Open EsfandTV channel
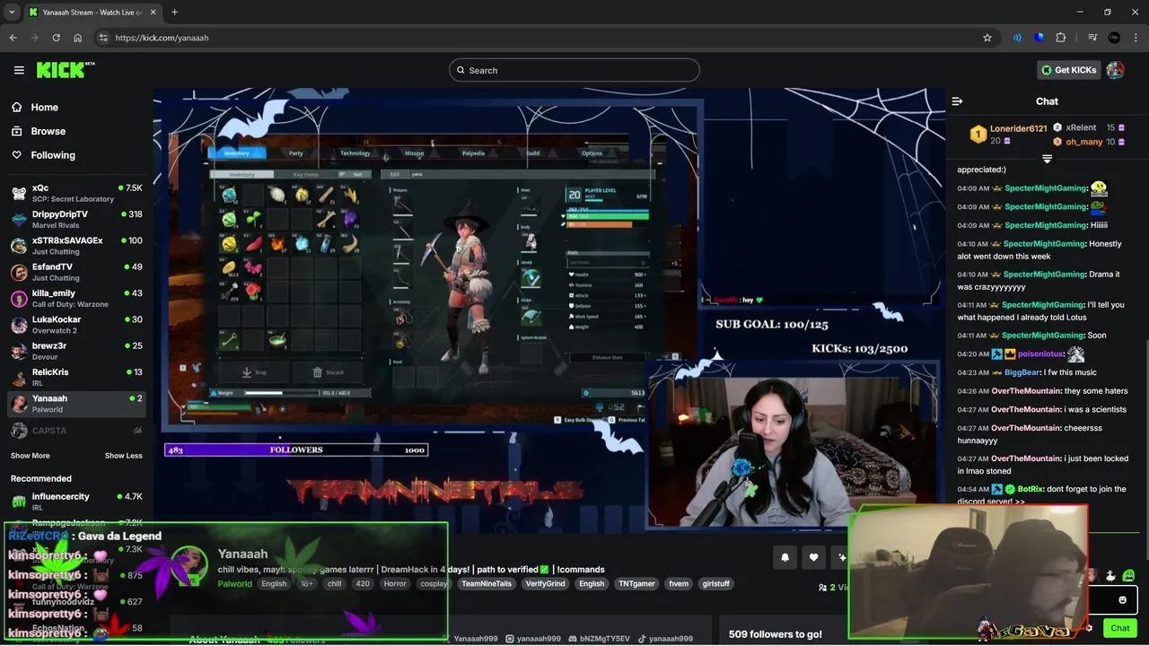This screenshot has height=646, width=1149. click(x=75, y=272)
